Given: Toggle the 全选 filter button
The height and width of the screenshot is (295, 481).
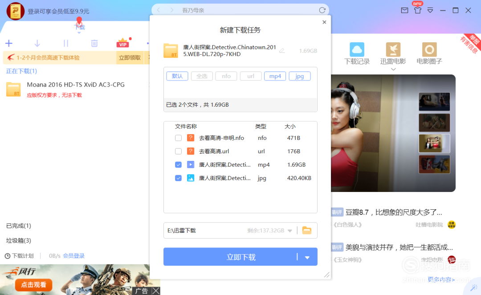Looking at the screenshot, I should (202, 76).
